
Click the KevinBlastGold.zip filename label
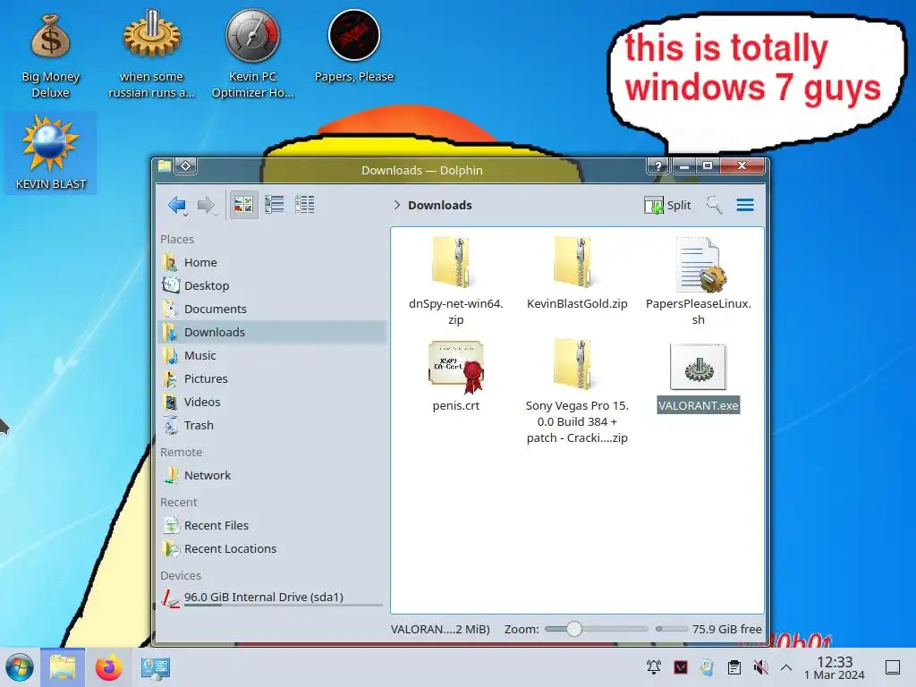tap(577, 304)
